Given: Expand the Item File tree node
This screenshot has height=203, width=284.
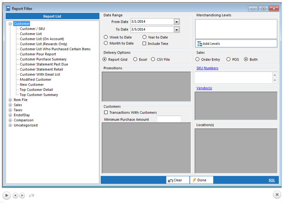Looking at the screenshot, I should pos(10,100).
